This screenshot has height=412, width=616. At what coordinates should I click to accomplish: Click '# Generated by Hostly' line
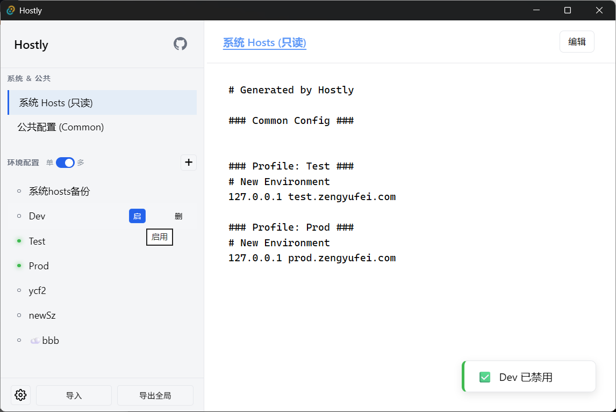click(291, 90)
